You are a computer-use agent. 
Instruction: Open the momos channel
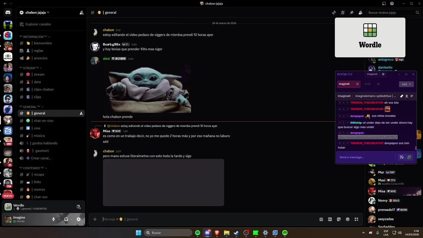(51, 189)
